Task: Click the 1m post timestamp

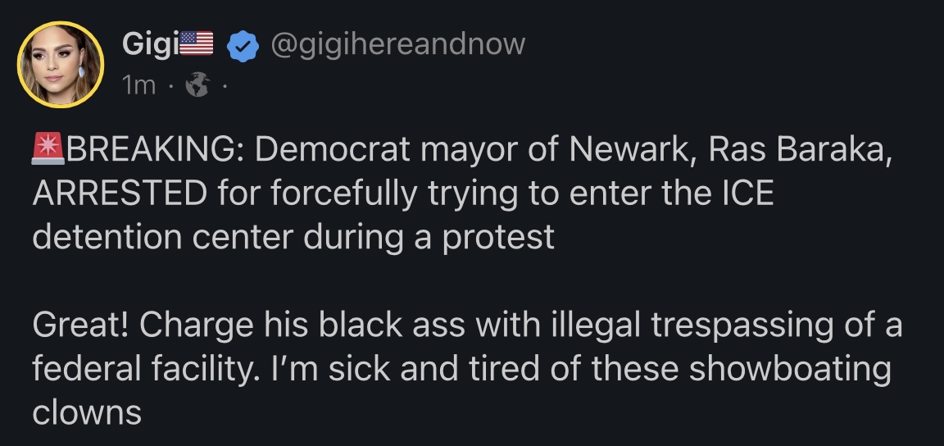Action: tap(137, 84)
